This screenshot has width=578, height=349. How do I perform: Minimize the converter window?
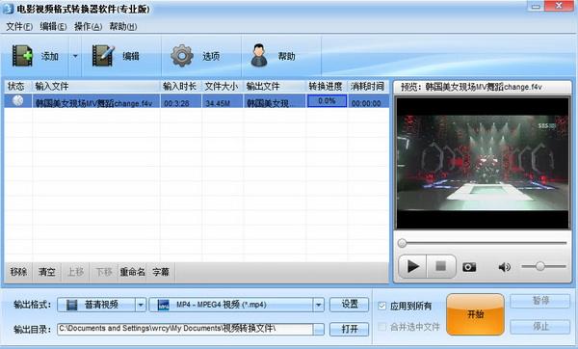pyautogui.click(x=536, y=7)
